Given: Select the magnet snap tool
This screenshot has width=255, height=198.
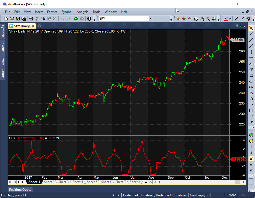Looking at the screenshot, I should pyautogui.click(x=248, y=19).
